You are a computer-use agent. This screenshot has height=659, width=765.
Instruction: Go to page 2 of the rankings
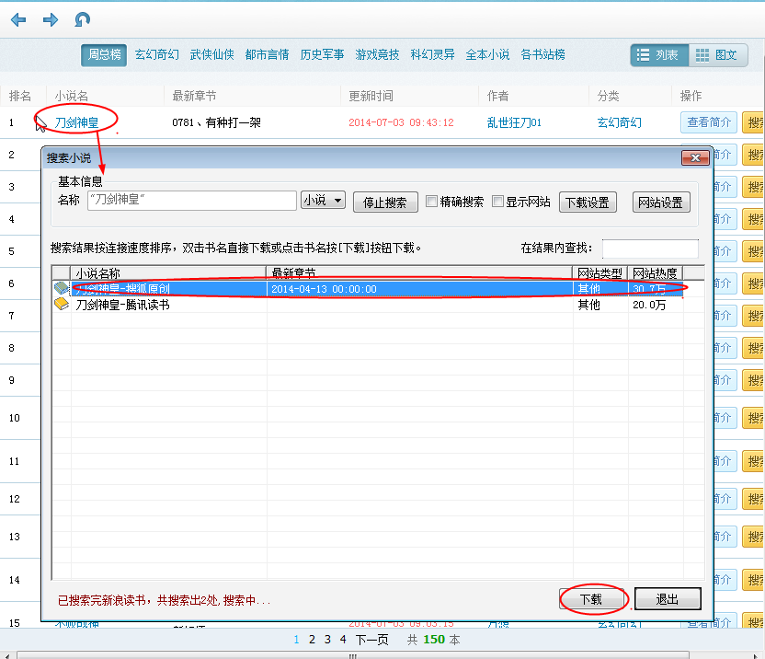coord(313,640)
